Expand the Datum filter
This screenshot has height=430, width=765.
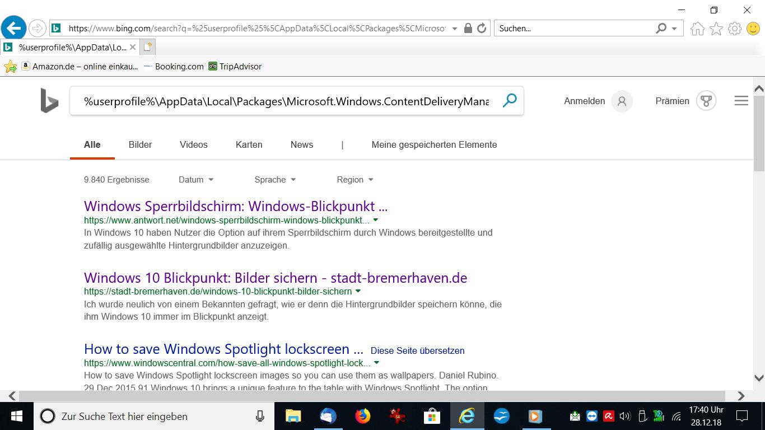tap(196, 180)
